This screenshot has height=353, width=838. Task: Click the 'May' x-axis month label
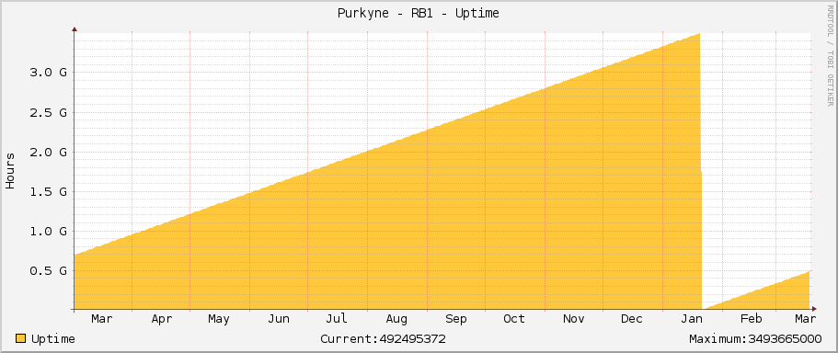tap(219, 319)
